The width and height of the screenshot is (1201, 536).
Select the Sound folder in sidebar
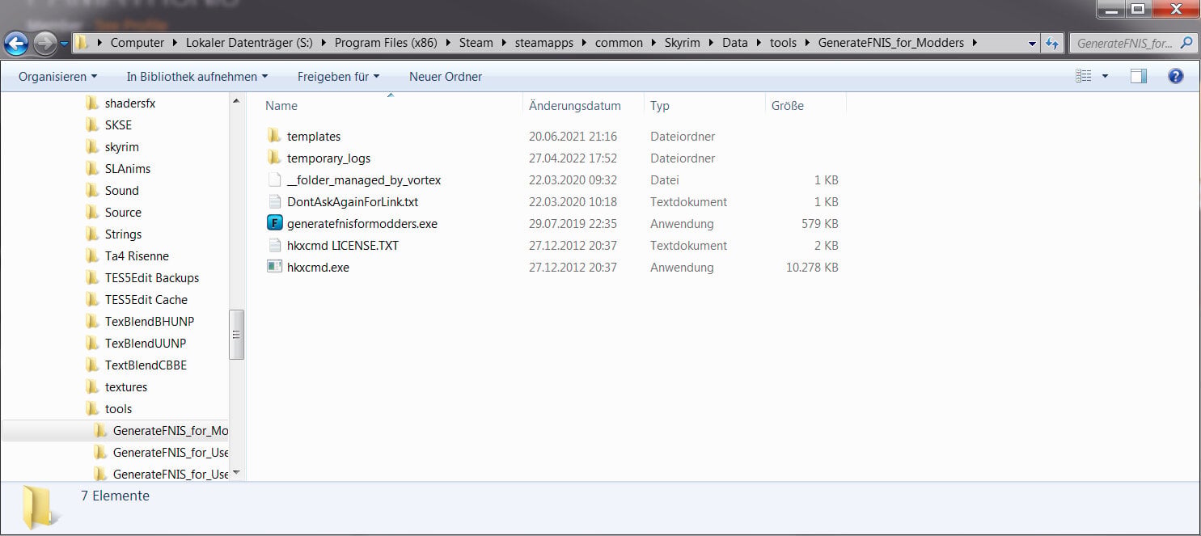click(112, 190)
